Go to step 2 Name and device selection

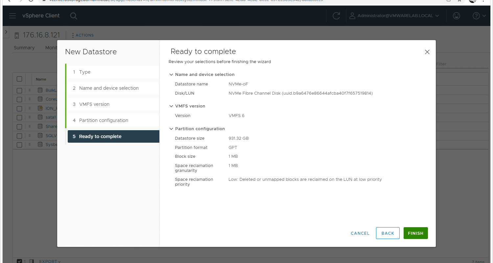coord(113,88)
